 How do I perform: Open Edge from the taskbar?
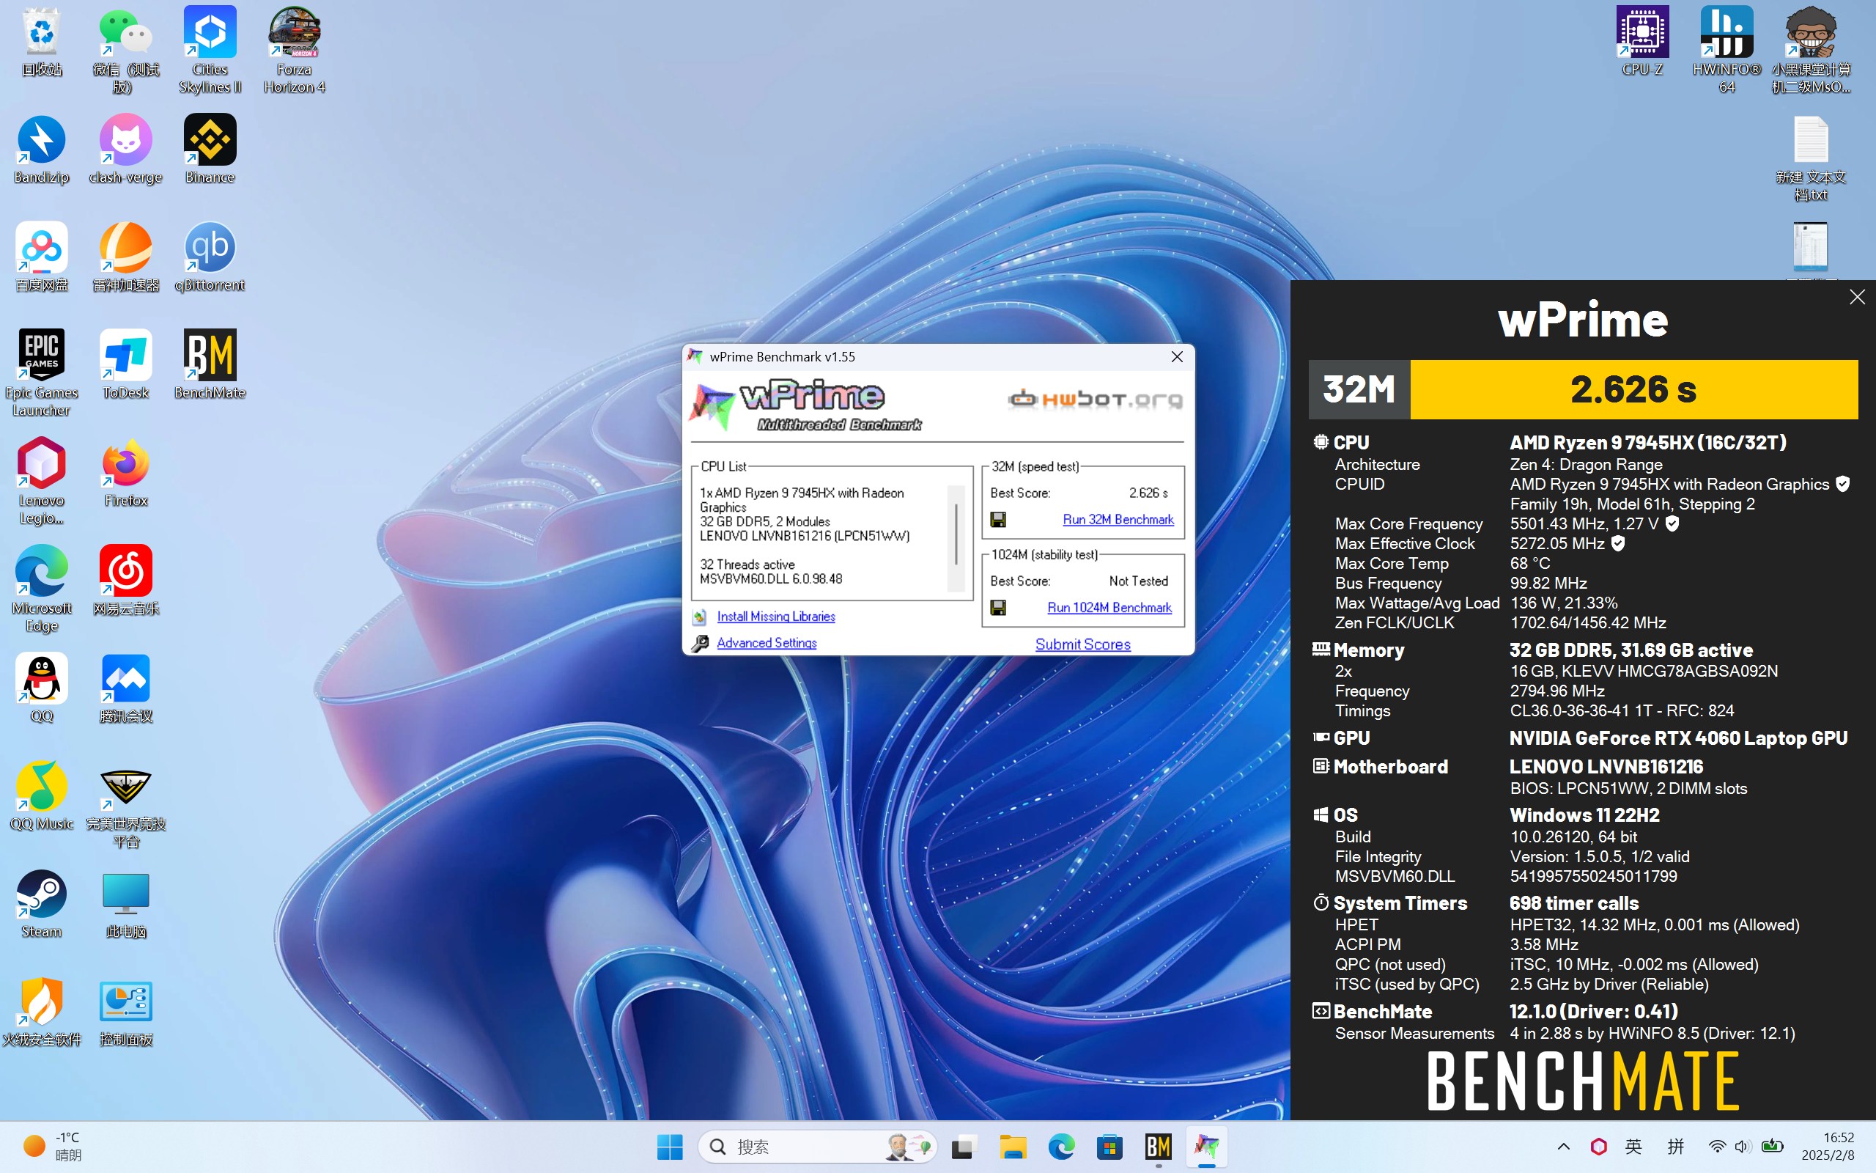pyautogui.click(x=1061, y=1147)
